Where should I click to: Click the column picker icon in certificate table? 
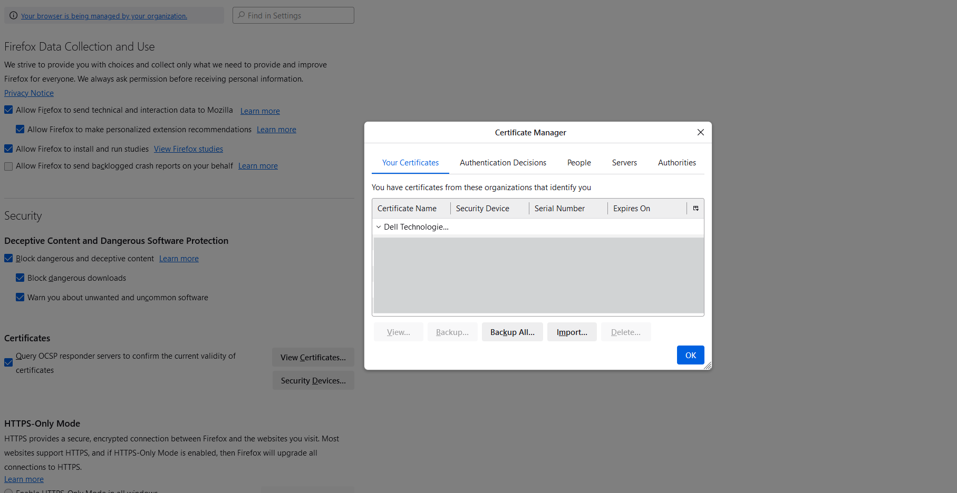695,209
